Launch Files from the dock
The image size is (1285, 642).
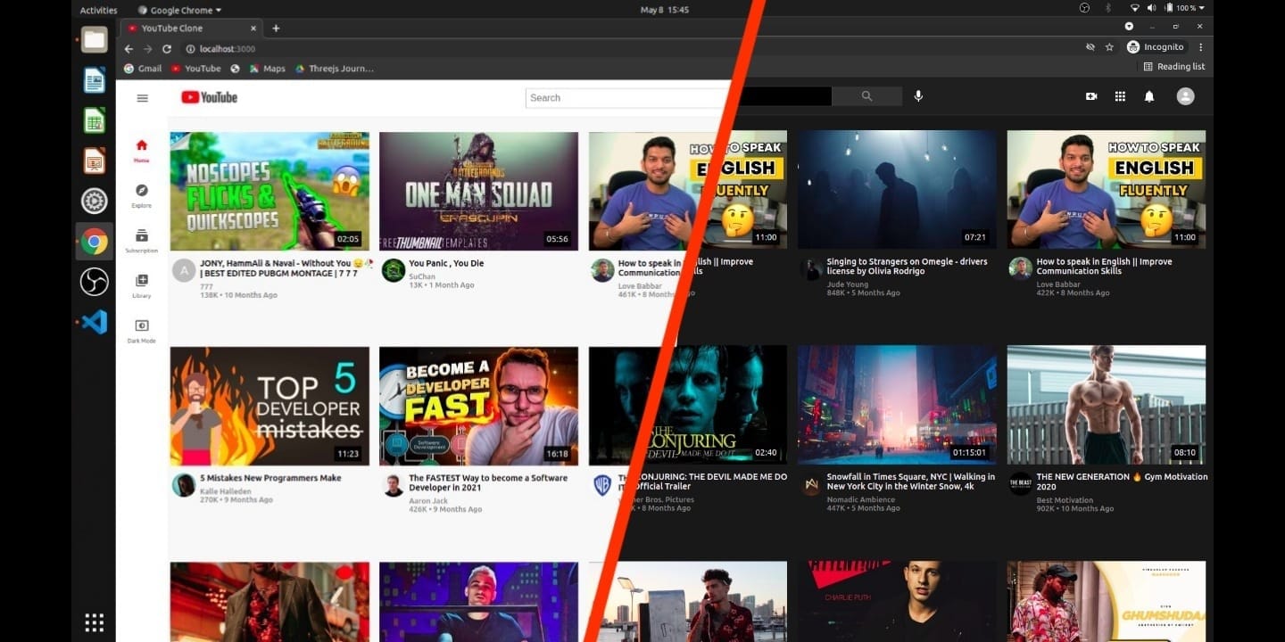pyautogui.click(x=95, y=39)
